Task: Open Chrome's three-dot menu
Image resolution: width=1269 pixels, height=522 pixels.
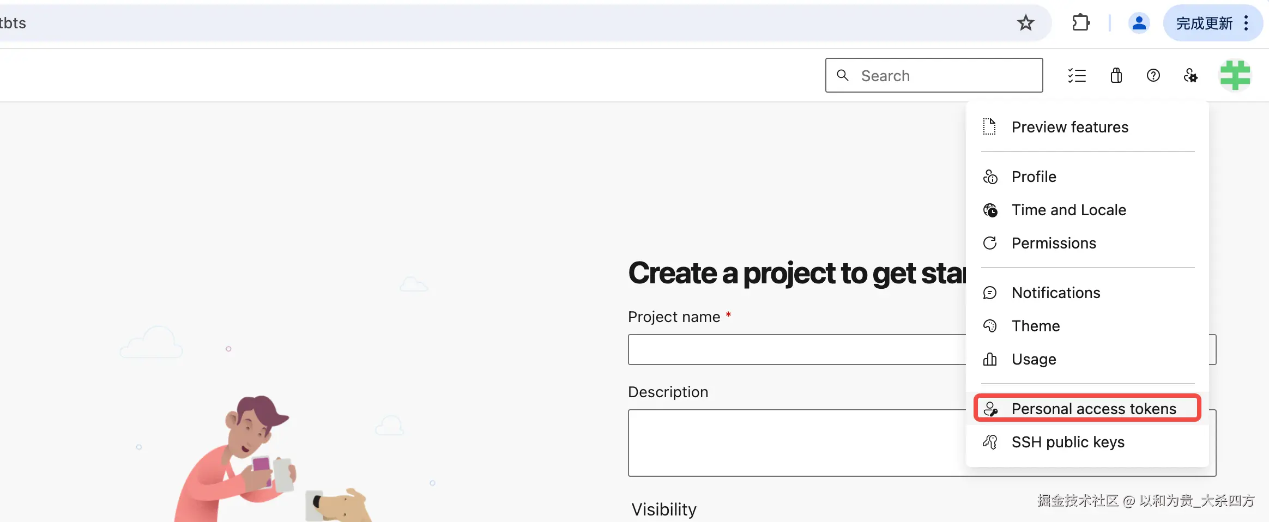Action: coord(1246,23)
